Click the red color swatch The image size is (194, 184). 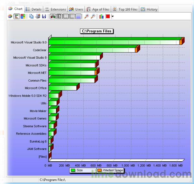click(x=108, y=16)
